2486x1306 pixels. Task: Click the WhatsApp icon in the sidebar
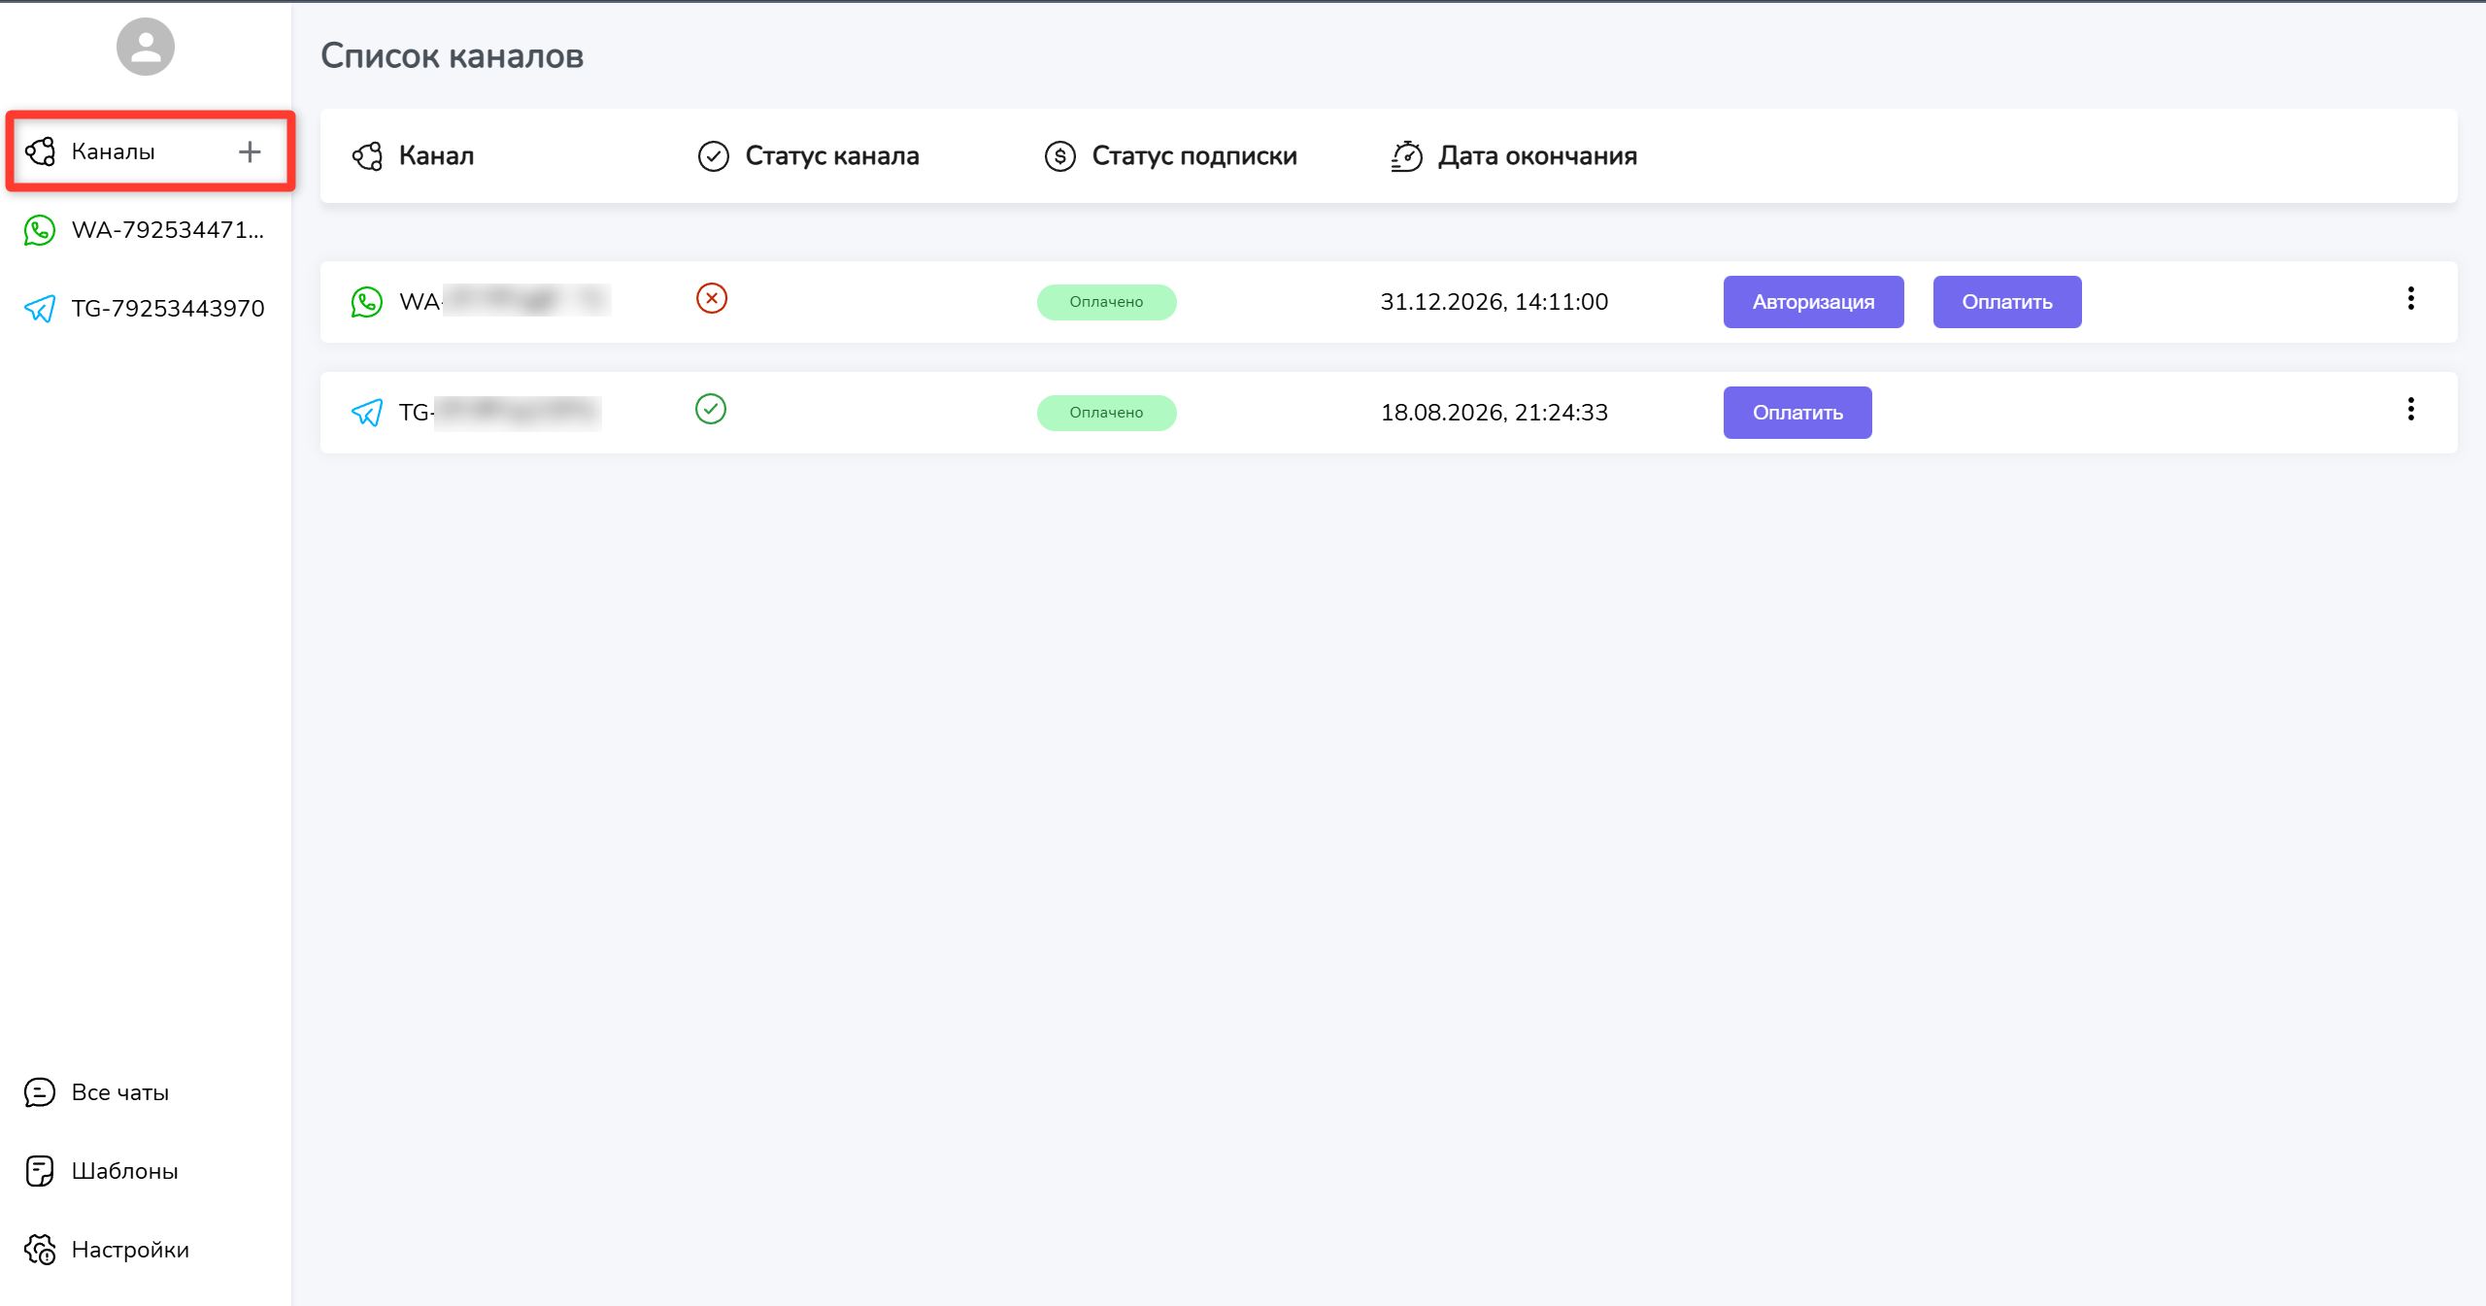tap(40, 230)
